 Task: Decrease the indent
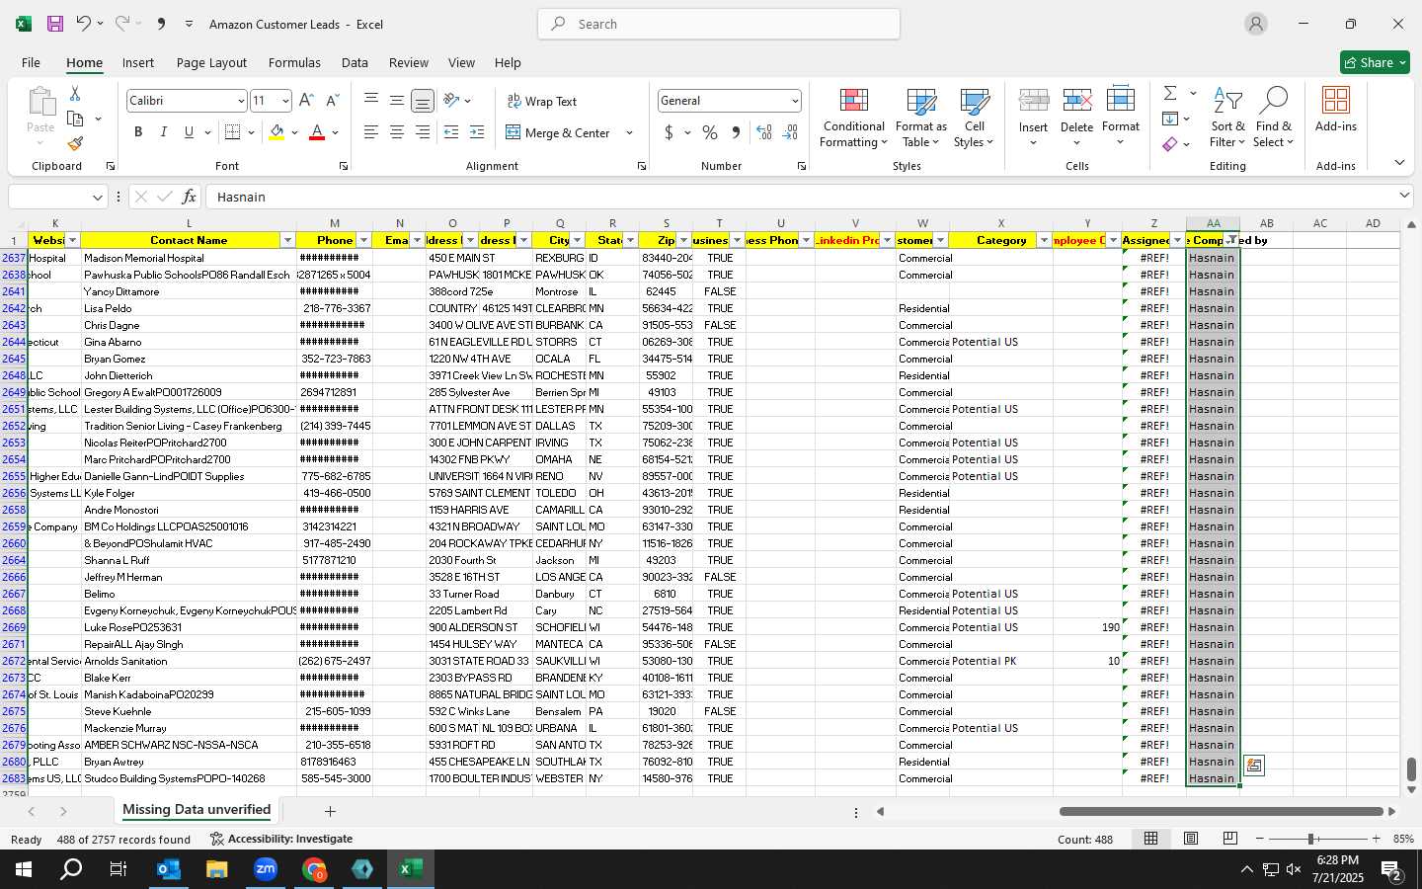(x=451, y=132)
